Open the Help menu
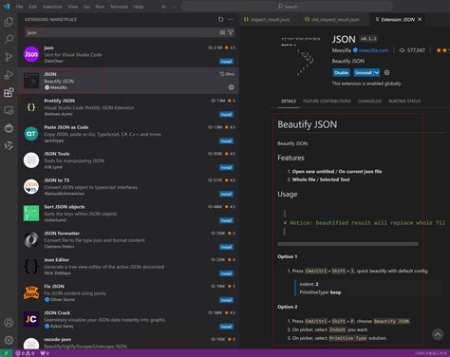 (139, 7)
